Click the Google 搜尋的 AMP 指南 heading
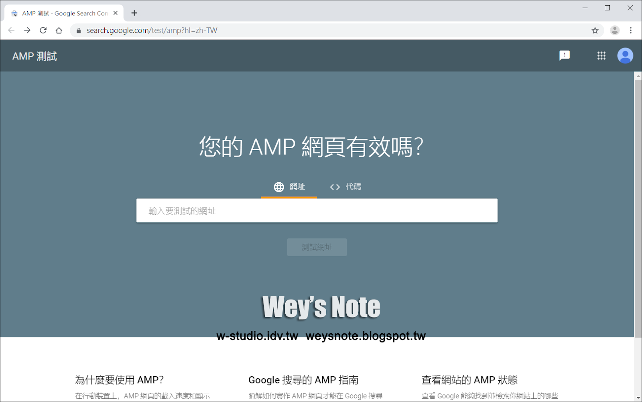 coord(303,380)
